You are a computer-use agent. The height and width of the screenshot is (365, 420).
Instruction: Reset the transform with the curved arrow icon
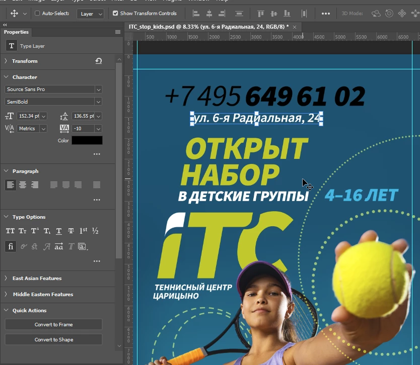click(99, 61)
